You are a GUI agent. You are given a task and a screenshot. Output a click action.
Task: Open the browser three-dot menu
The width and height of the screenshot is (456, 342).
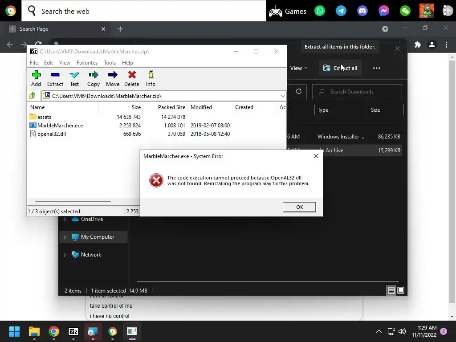point(446,45)
